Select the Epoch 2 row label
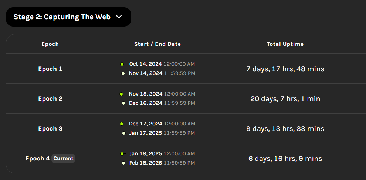Viewport: 366px width, 180px height. pyautogui.click(x=50, y=99)
